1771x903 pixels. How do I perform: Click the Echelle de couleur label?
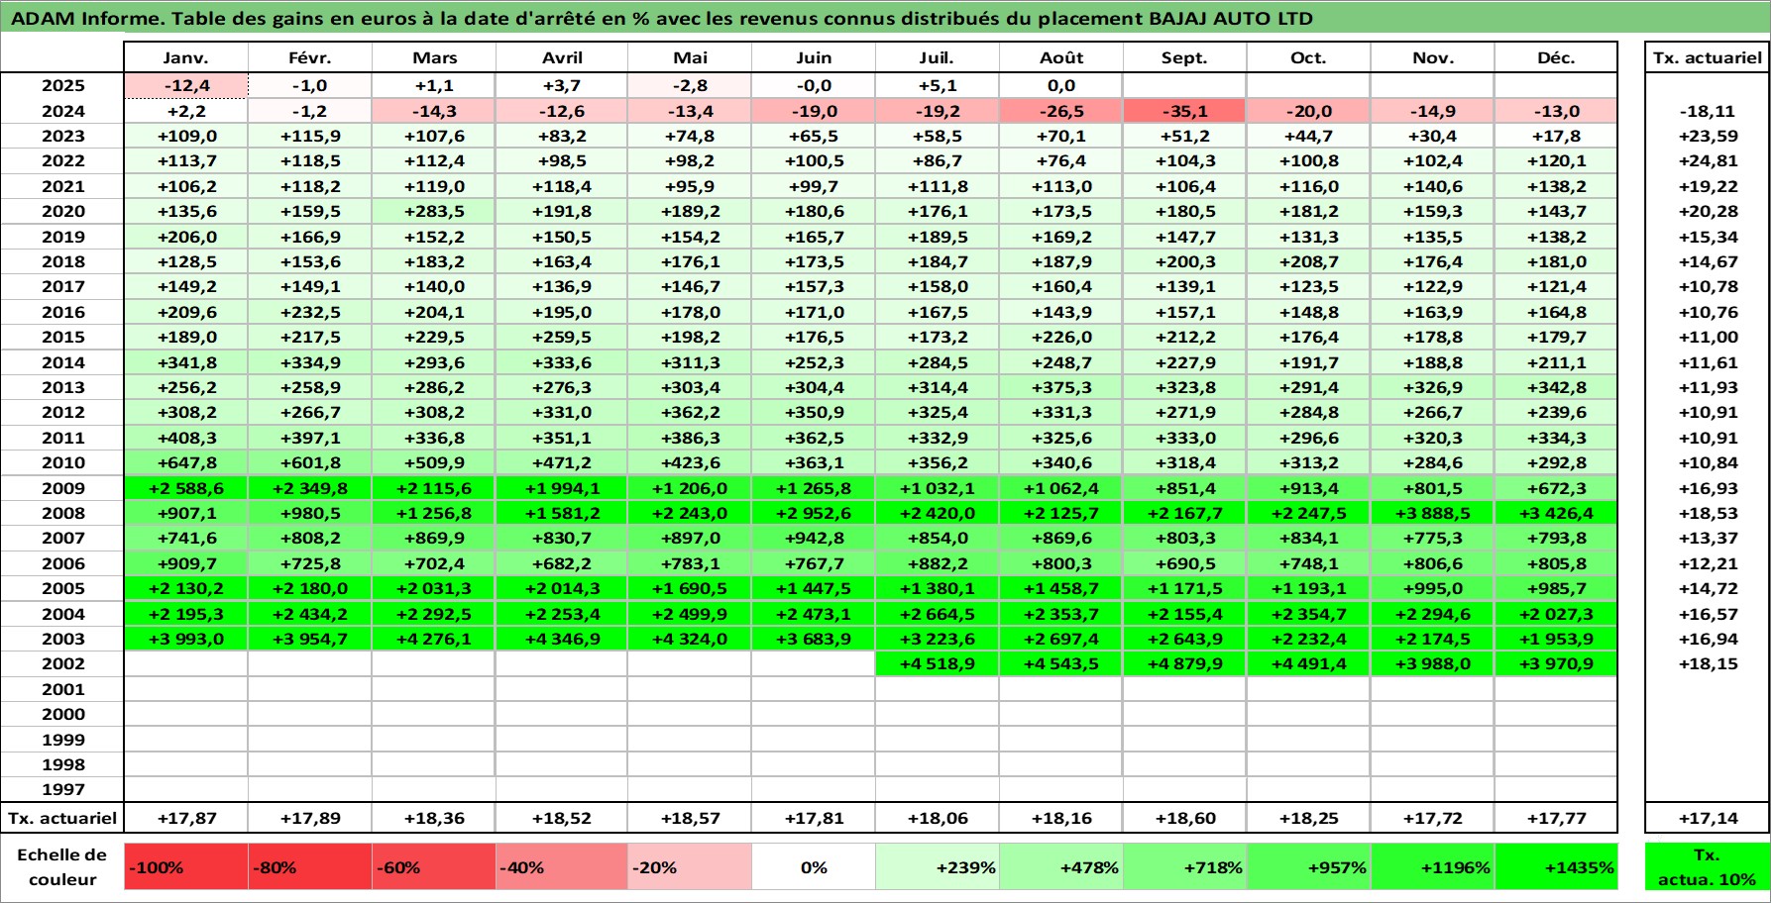62,867
